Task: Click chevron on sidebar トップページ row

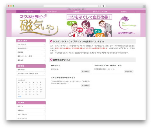Action: tap(44, 44)
